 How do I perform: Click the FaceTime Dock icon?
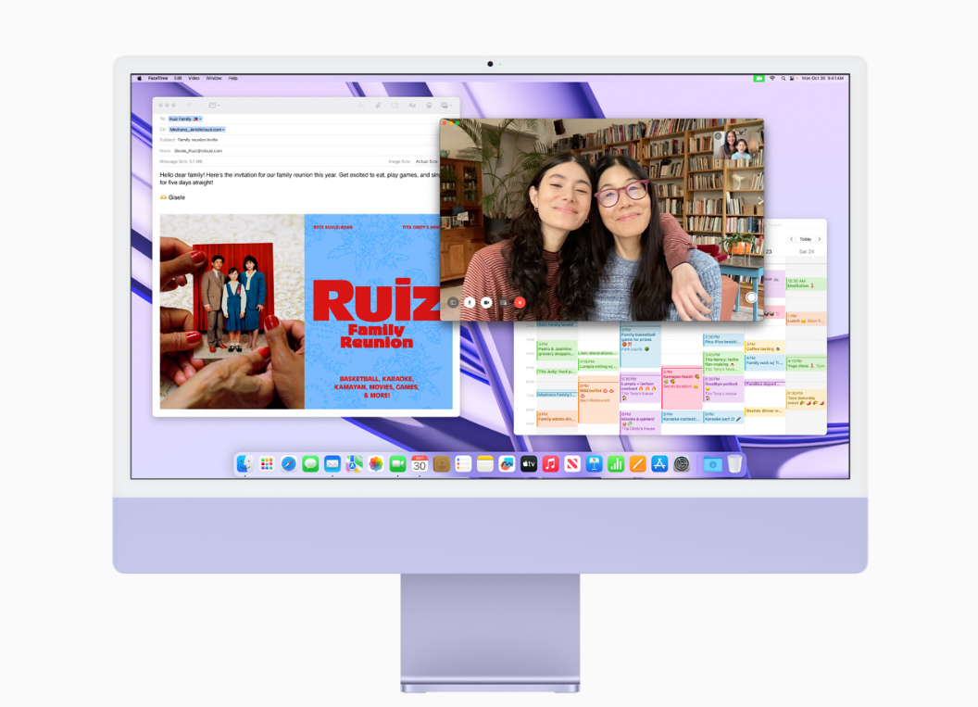click(x=398, y=463)
